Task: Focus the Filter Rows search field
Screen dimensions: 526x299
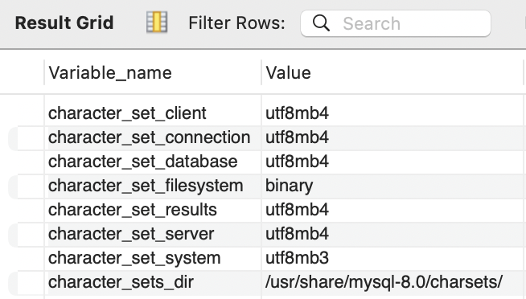Action: point(396,23)
